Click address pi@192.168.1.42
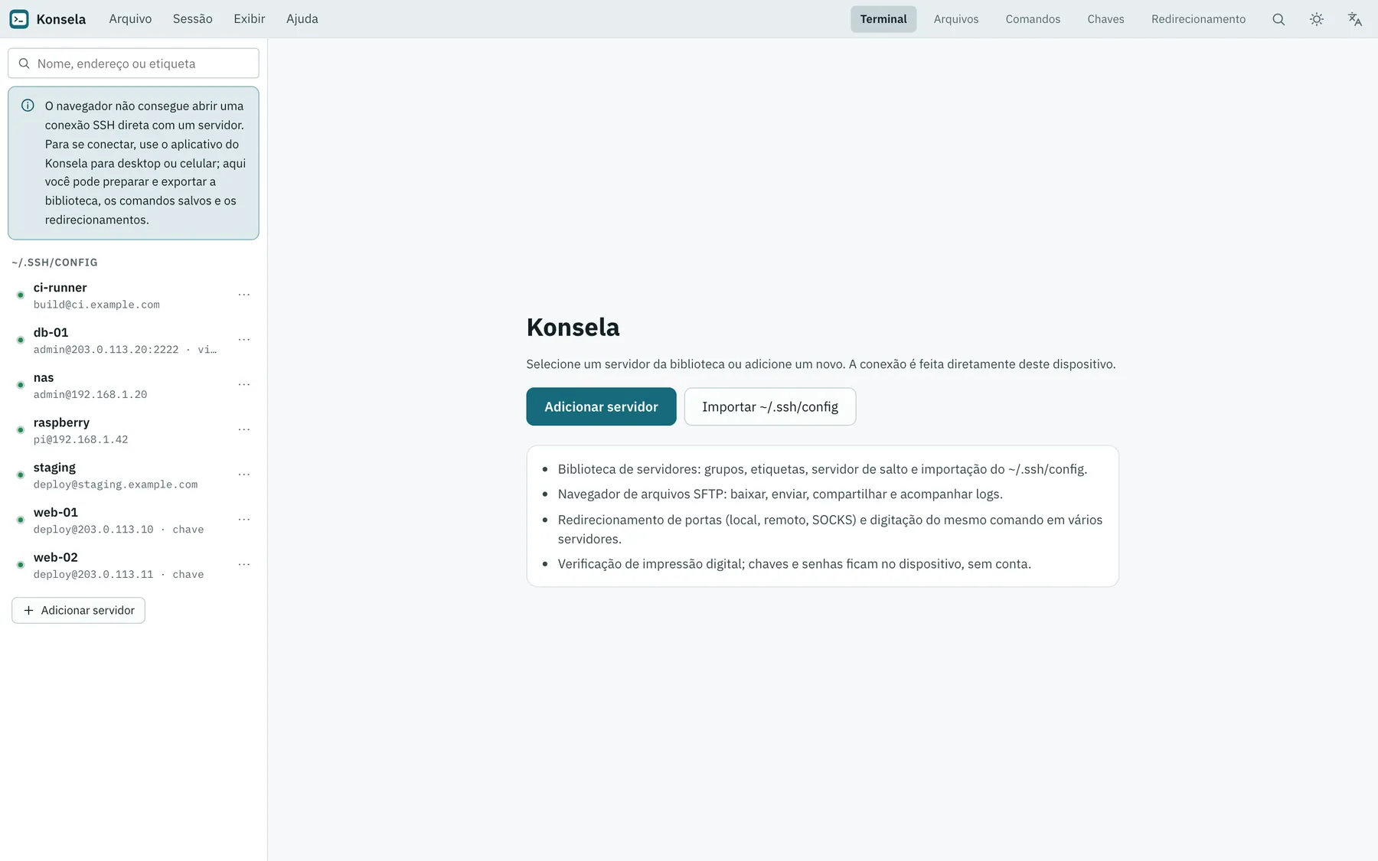Screen dimensions: 1378x861 (80, 440)
